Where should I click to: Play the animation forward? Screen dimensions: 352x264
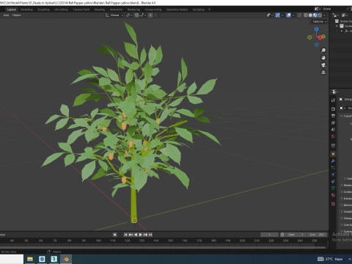(140, 235)
